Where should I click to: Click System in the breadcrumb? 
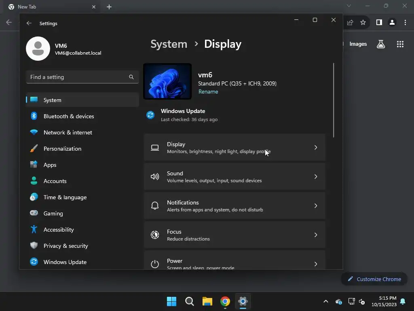(169, 44)
